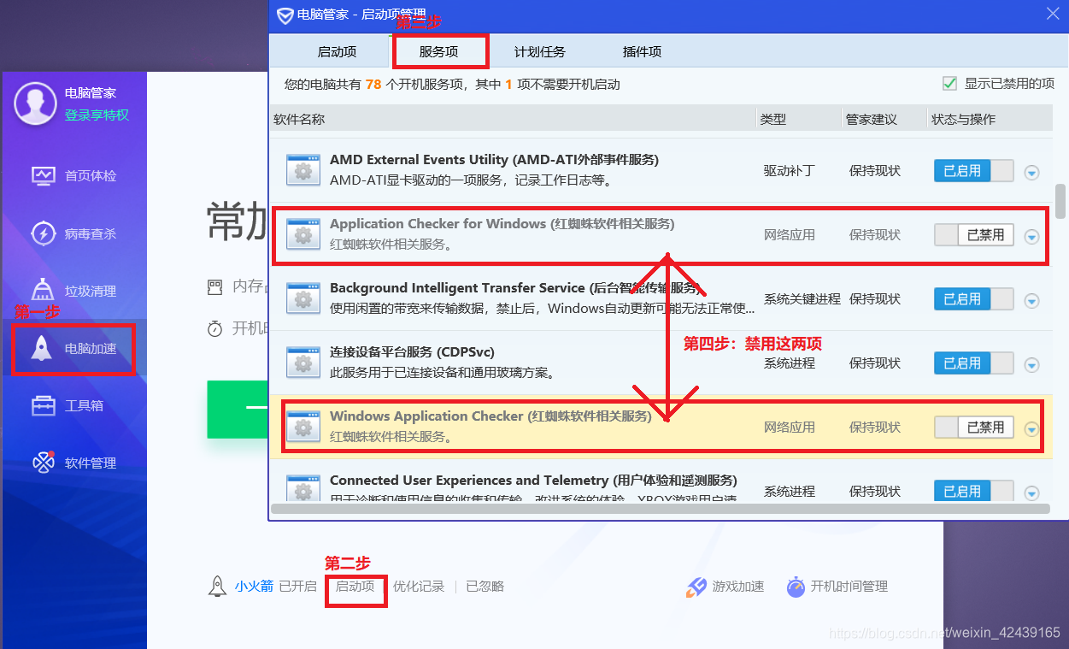Open 软件管理 software management in sidebar

coord(73,463)
